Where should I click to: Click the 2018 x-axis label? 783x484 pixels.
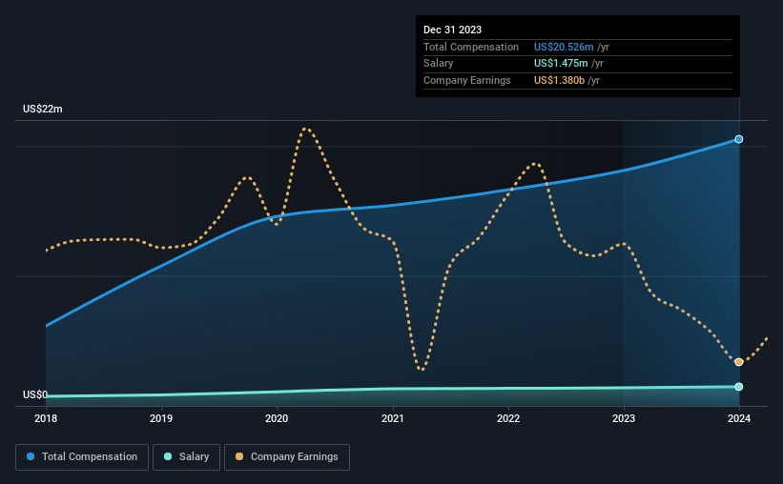[46, 418]
